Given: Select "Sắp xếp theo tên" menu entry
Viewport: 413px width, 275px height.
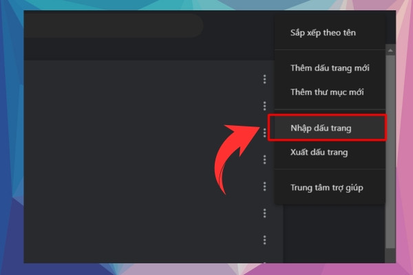Looking at the screenshot, I should pos(330,32).
